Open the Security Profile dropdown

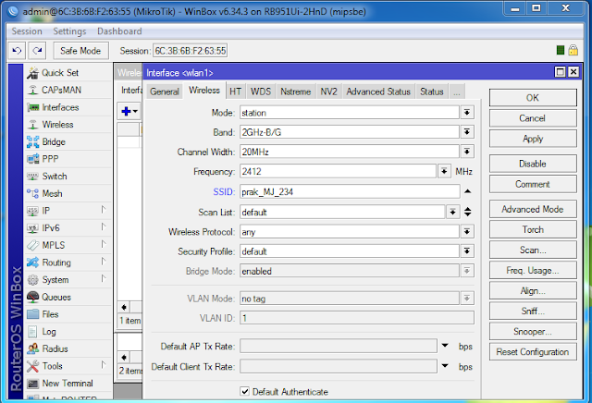click(x=467, y=251)
